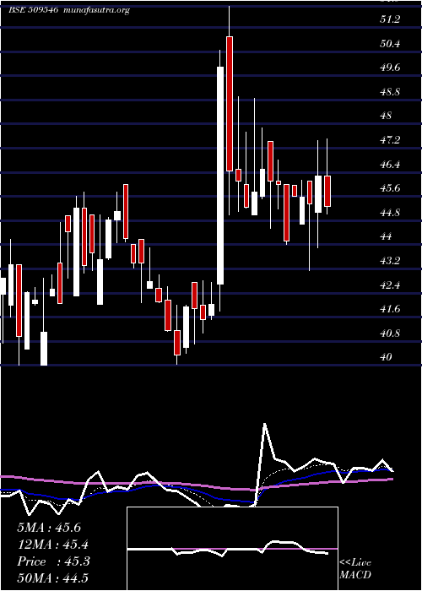
Task: Click the 48 price axis label
Action: click(387, 116)
